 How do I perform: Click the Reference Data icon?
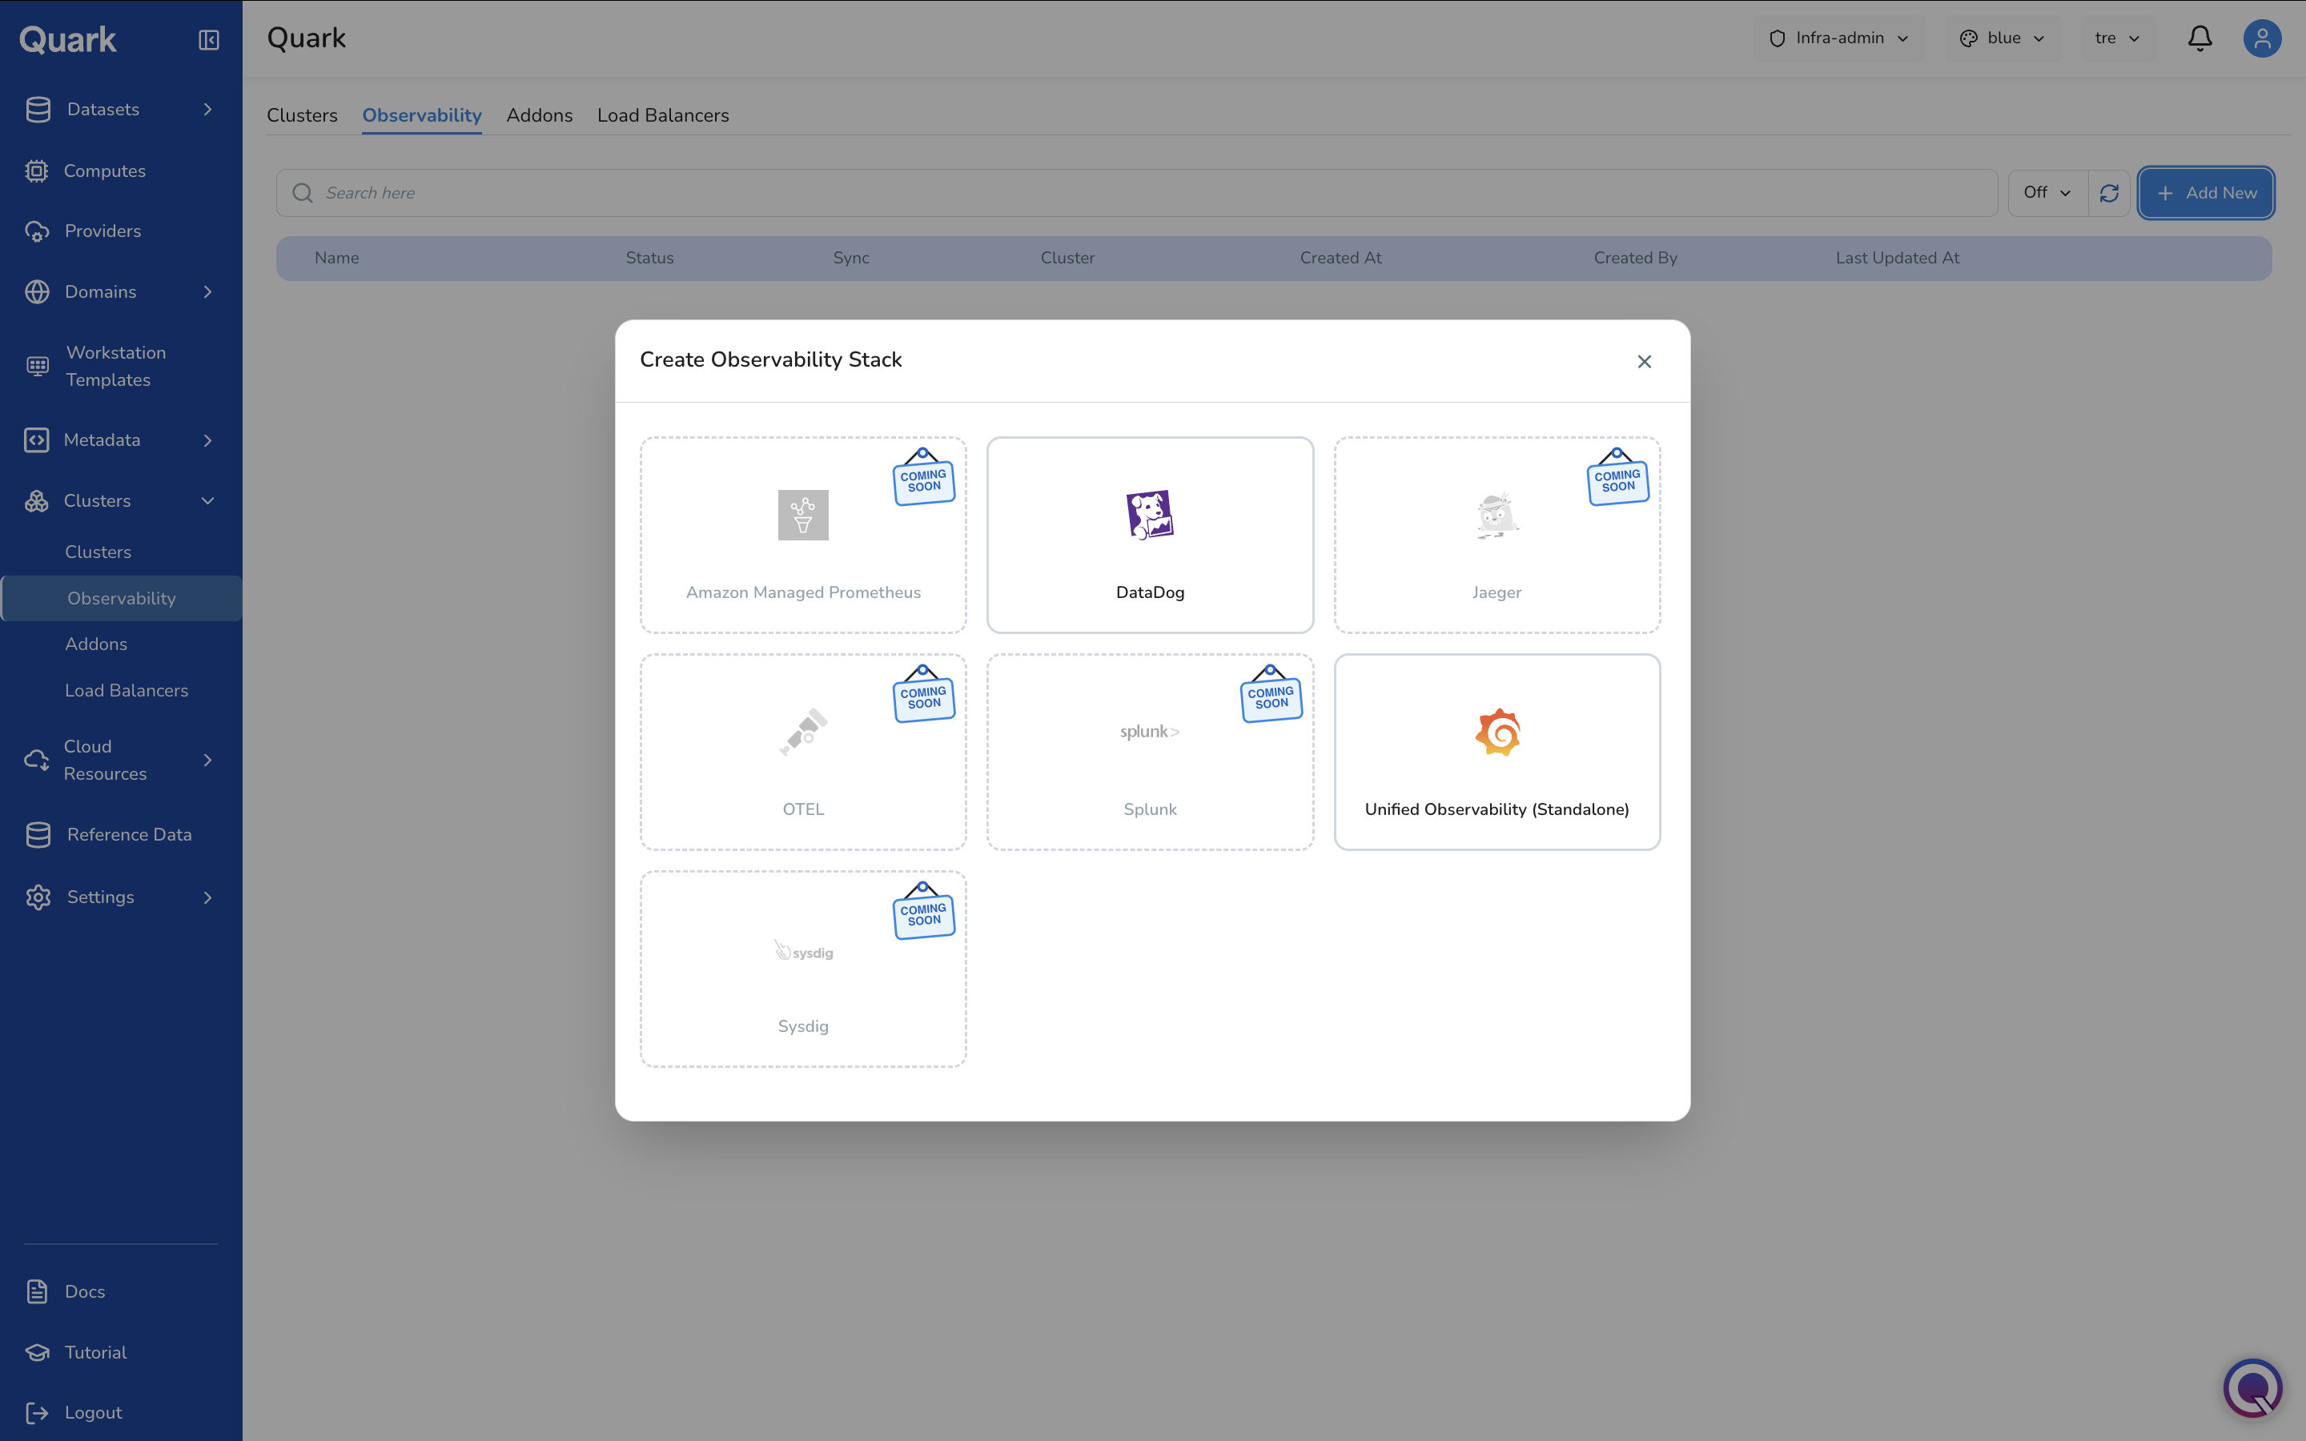38,835
